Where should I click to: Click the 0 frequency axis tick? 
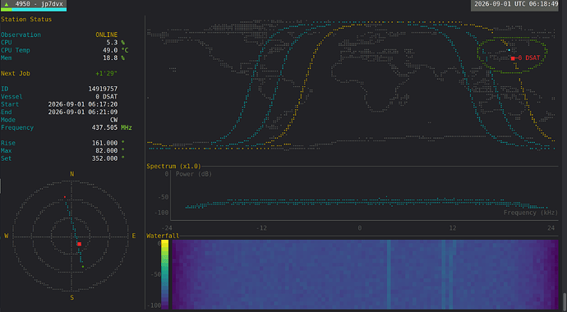(359, 228)
